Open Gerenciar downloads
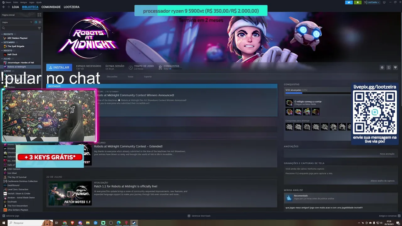The image size is (402, 226). pyautogui.click(x=199, y=216)
